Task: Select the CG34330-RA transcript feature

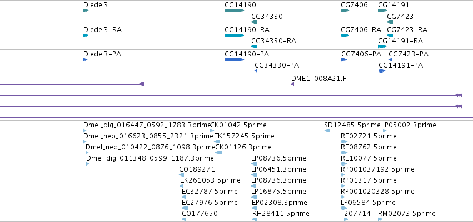Action: point(255,47)
